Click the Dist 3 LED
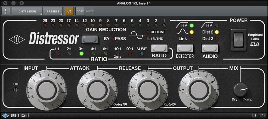 [x=217, y=39]
